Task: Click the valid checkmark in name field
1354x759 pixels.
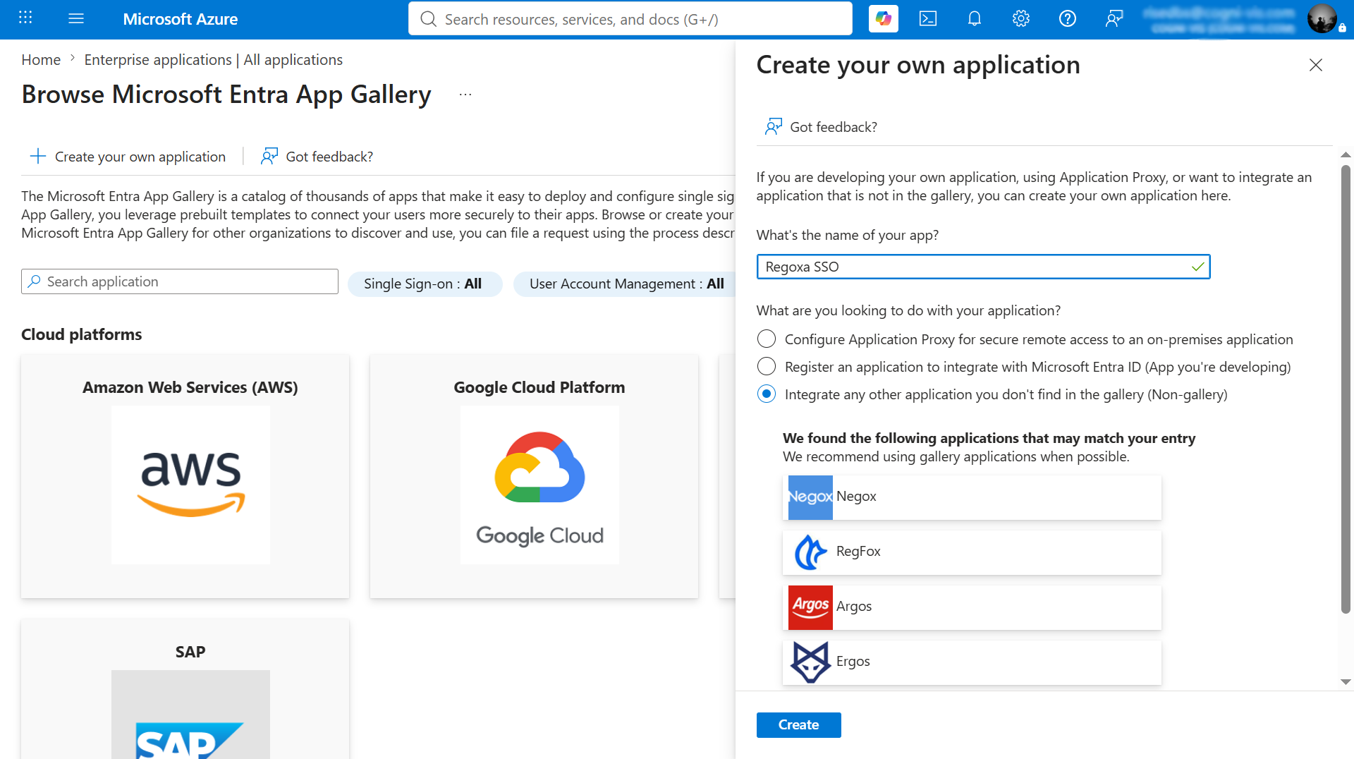Action: (1197, 267)
